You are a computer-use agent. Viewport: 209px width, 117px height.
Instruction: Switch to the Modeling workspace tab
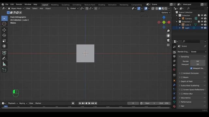55,5
